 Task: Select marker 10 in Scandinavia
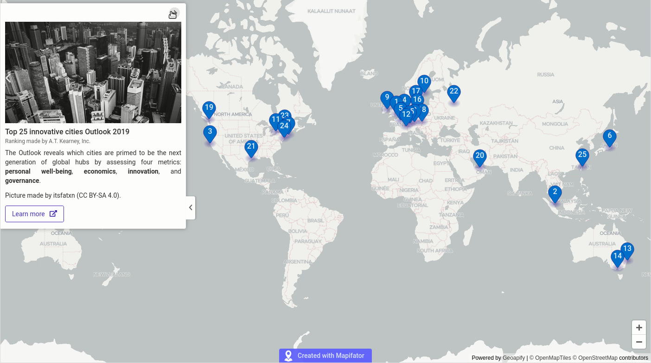423,81
